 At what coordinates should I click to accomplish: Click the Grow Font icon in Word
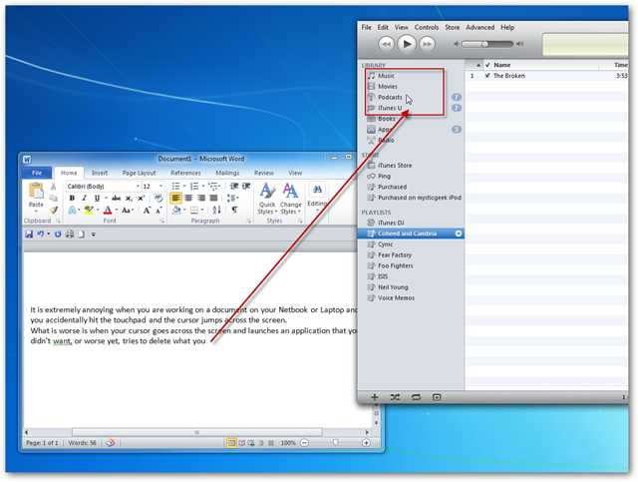coord(147,211)
